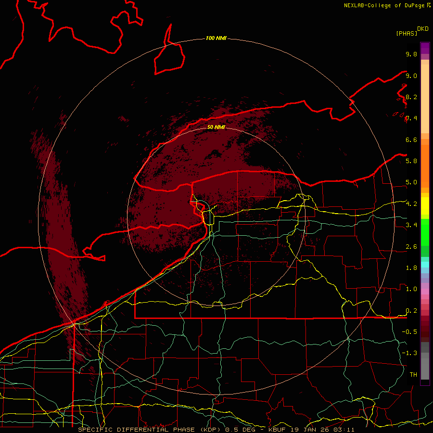Click the Specific Differential Phase KBUF caption
The image size is (433, 433).
216,430
